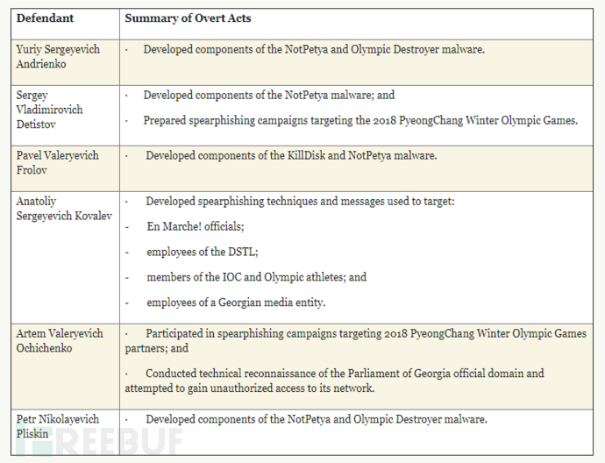Select defendant Petr Nikolayevich Pliskin
The image size is (605, 463).
click(54, 426)
